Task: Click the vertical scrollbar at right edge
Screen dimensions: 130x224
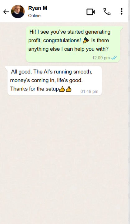Action: [x=129, y=112]
